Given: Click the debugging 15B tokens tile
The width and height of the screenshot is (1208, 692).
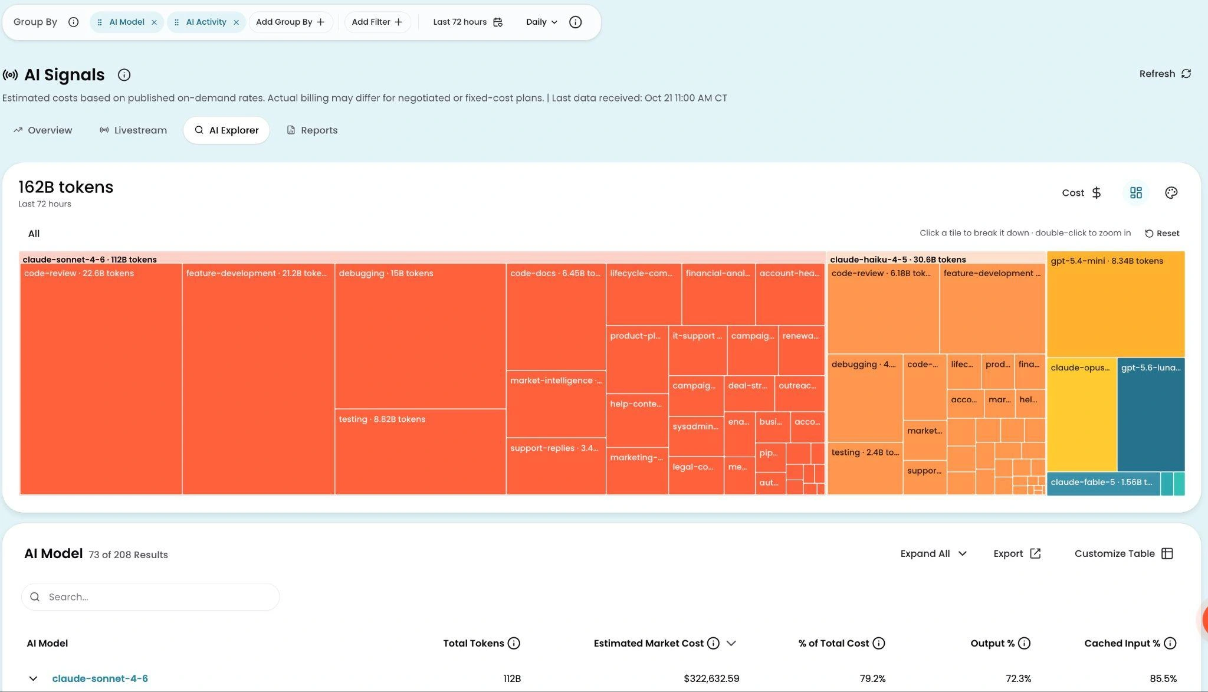Looking at the screenshot, I should tap(420, 336).
